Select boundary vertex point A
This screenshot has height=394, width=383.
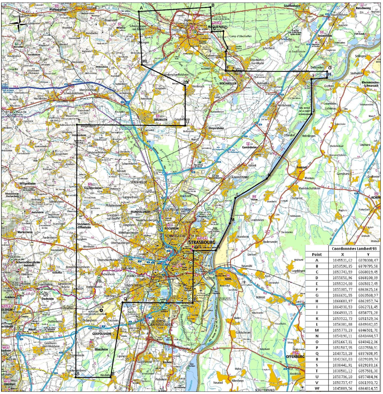139,12
